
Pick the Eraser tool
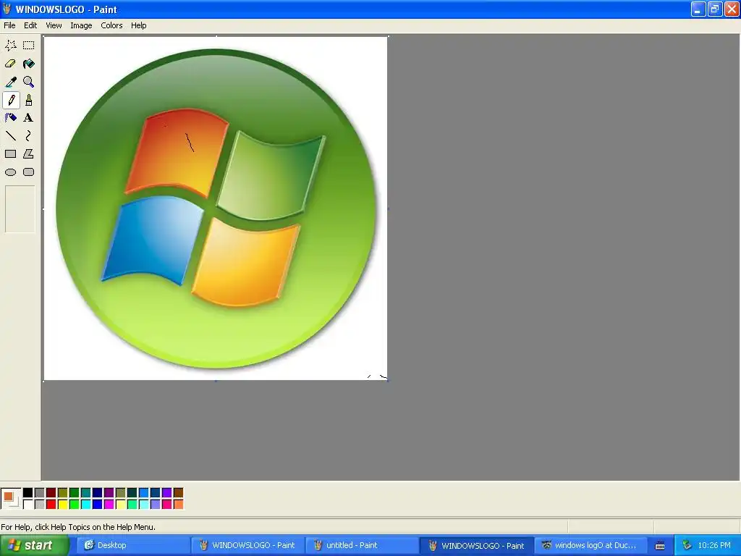pos(10,64)
